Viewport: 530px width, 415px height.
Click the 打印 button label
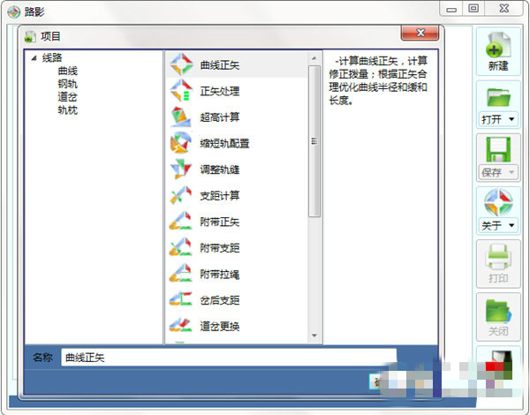coord(498,278)
